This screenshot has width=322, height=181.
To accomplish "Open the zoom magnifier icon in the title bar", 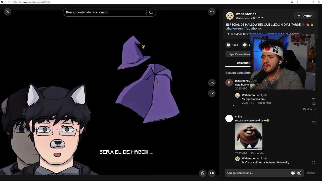I will point(298,2).
